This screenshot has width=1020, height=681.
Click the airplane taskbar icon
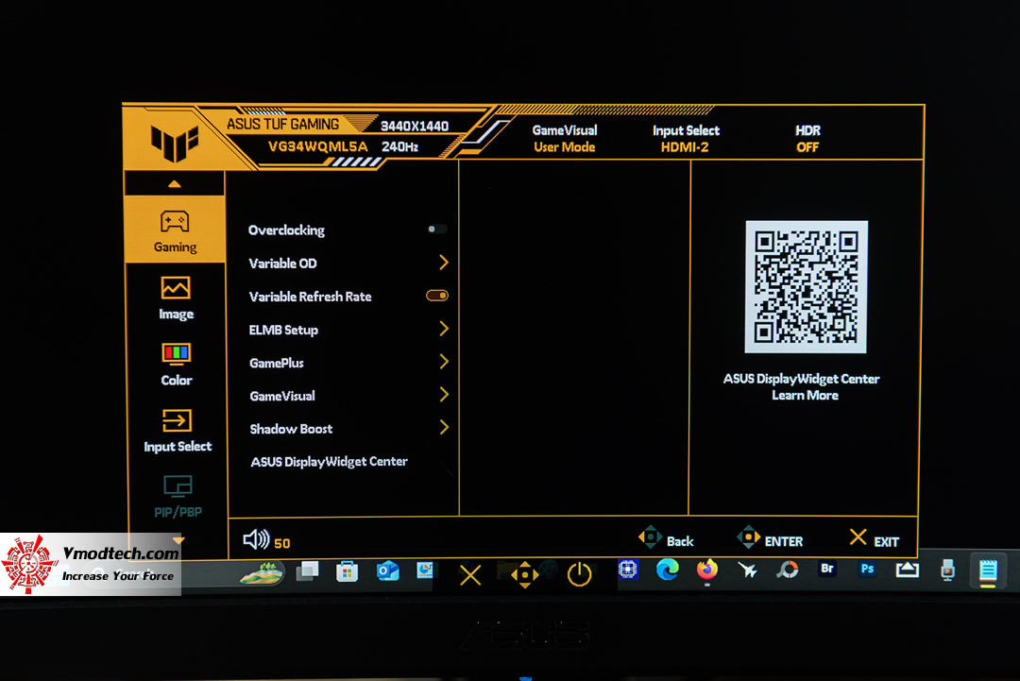pyautogui.click(x=747, y=570)
